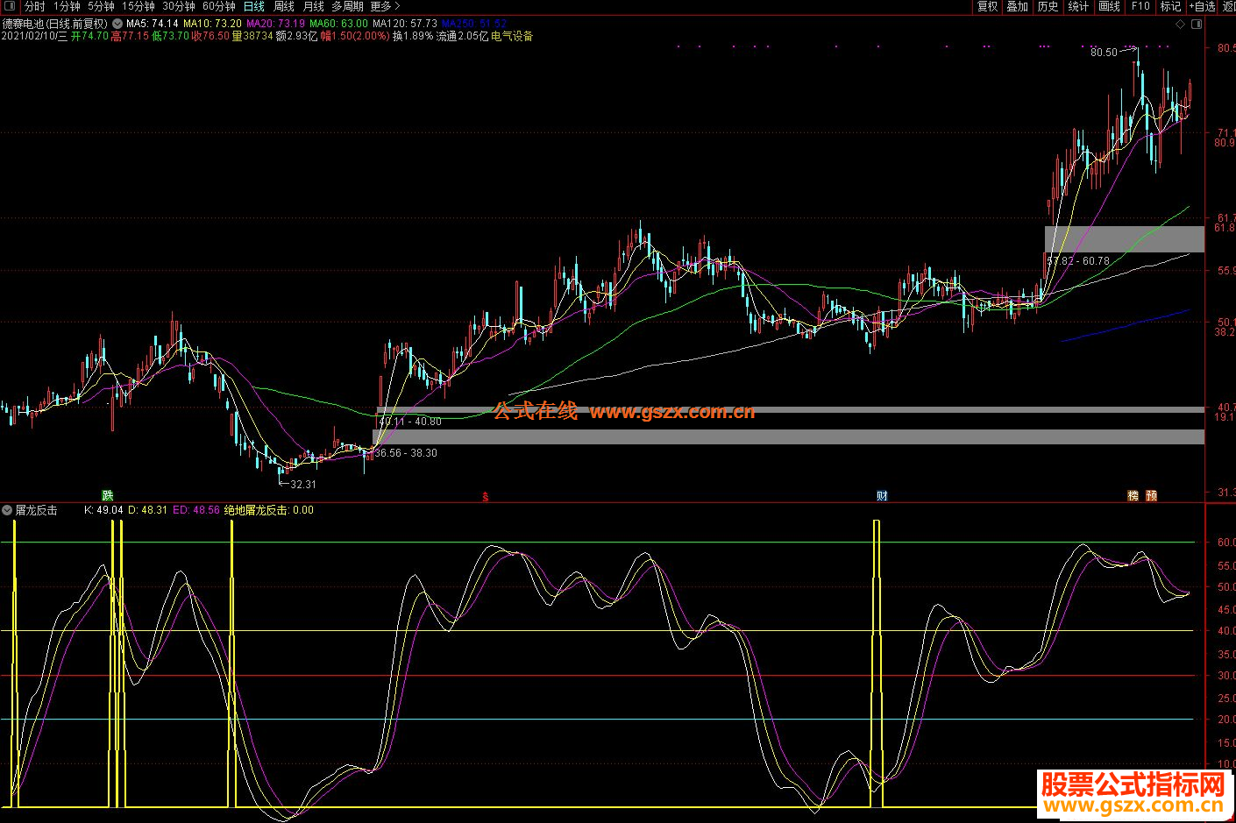Select the 60分钟 period tab
Image resolution: width=1236 pixels, height=823 pixels.
tap(219, 6)
